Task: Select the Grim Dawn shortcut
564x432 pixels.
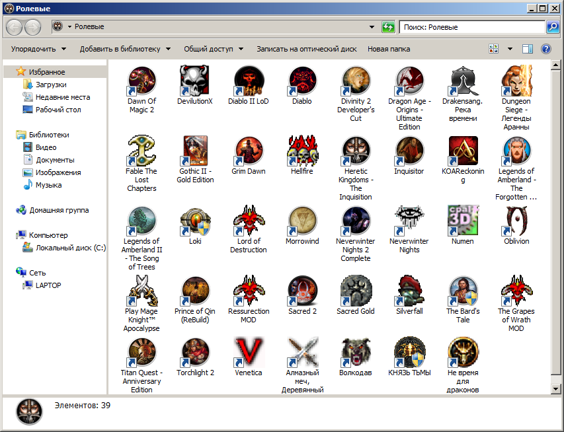Action: 248,151
